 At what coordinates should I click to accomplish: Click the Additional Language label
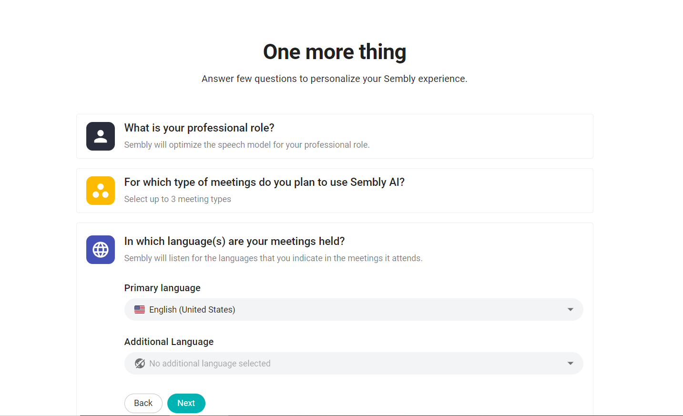tap(169, 342)
